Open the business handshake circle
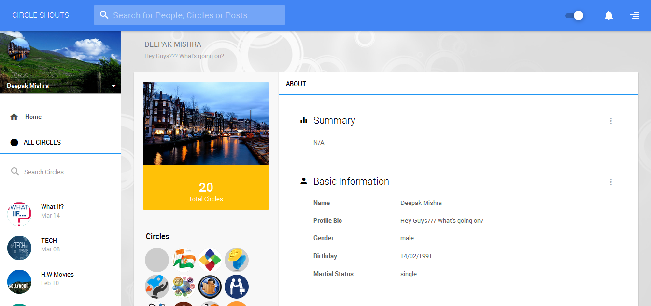The height and width of the screenshot is (306, 651). point(237,287)
